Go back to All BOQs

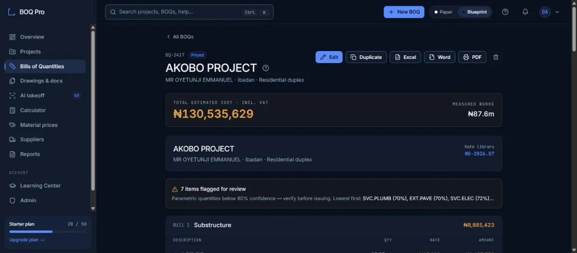tap(180, 37)
